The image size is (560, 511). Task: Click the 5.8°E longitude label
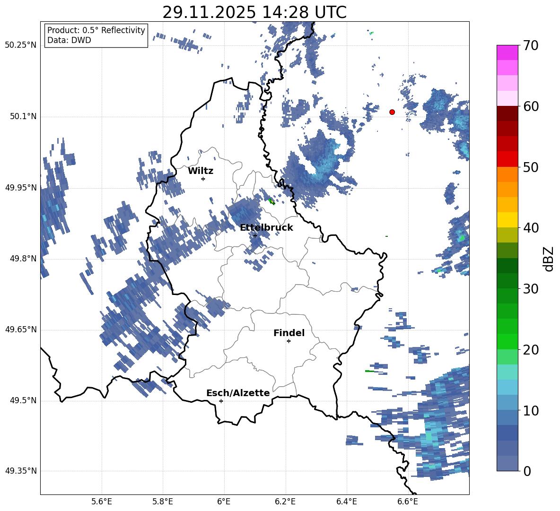pos(163,502)
